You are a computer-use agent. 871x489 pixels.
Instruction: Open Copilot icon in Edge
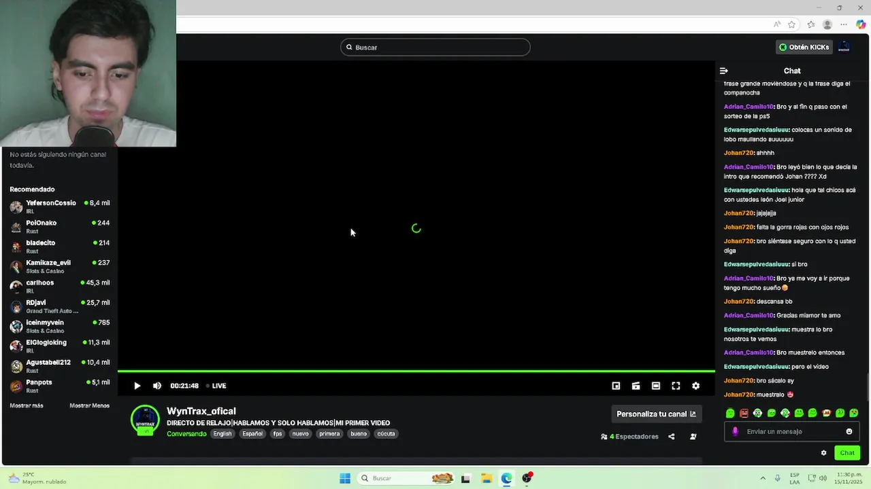(861, 24)
